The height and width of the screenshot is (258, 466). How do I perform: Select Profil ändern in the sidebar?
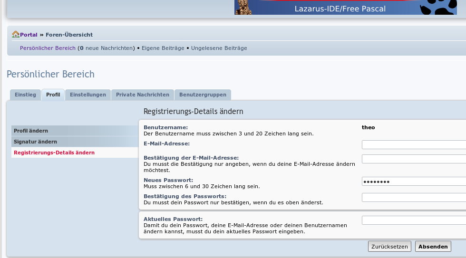[31, 131]
